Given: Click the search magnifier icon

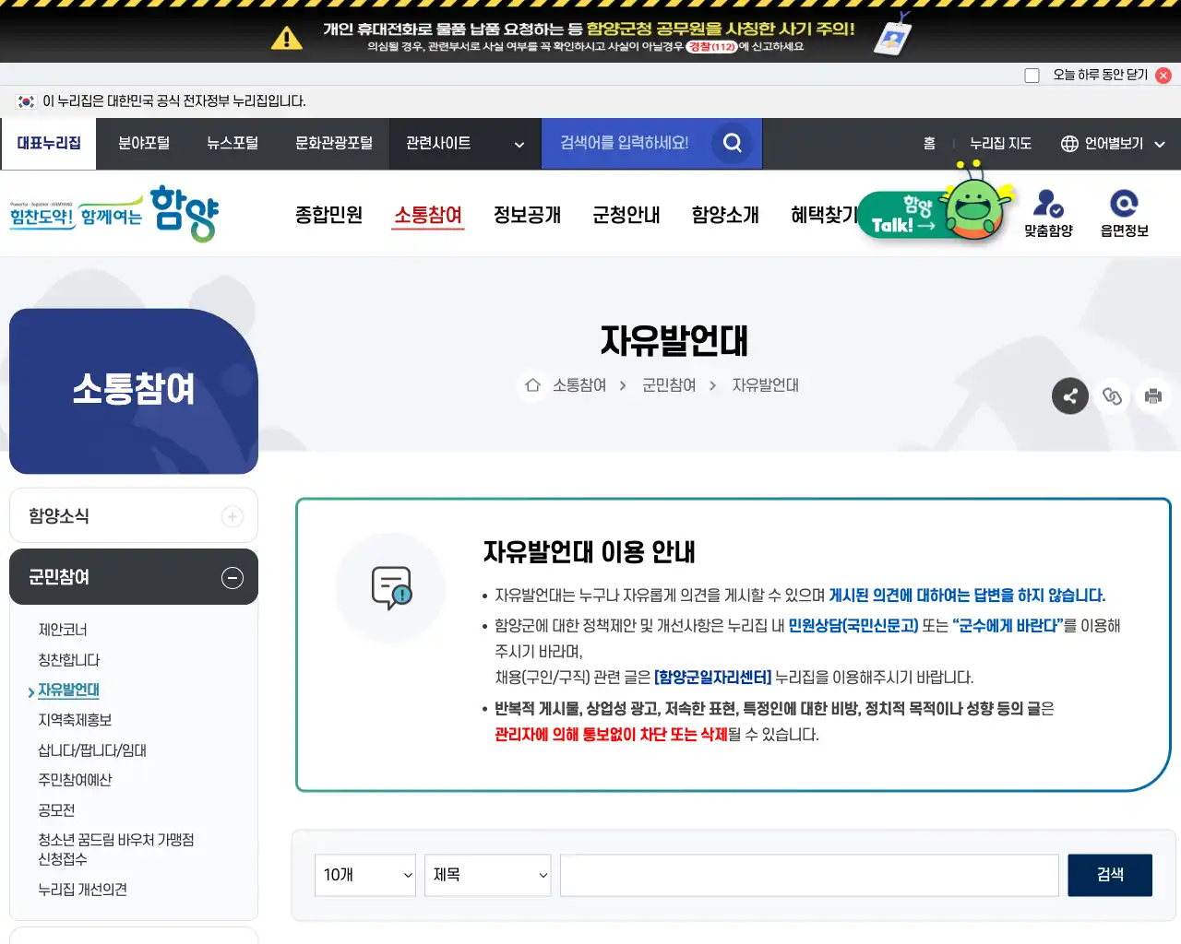Looking at the screenshot, I should point(733,143).
